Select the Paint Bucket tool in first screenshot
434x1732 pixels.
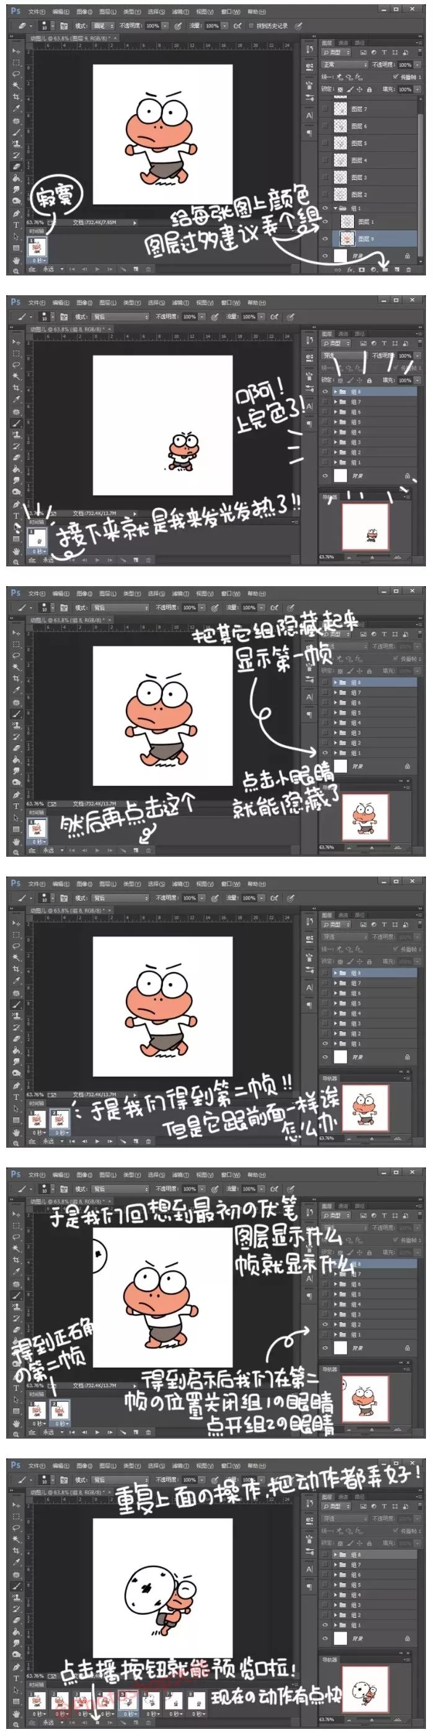[17, 178]
